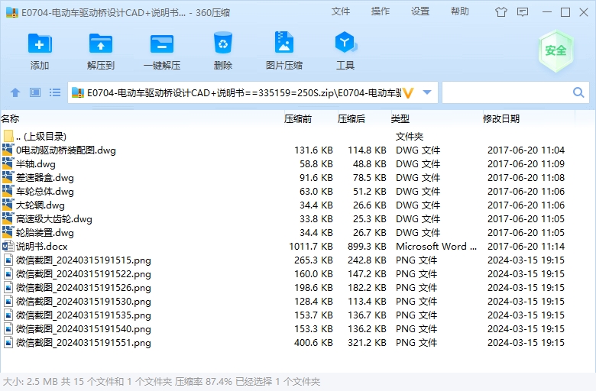Click the 1011.7 KB size value
The image size is (596, 391).
point(311,246)
